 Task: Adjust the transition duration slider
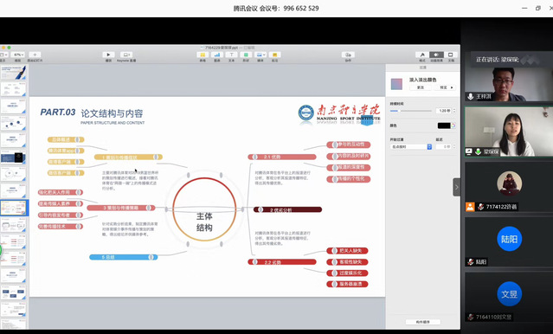coord(411,111)
